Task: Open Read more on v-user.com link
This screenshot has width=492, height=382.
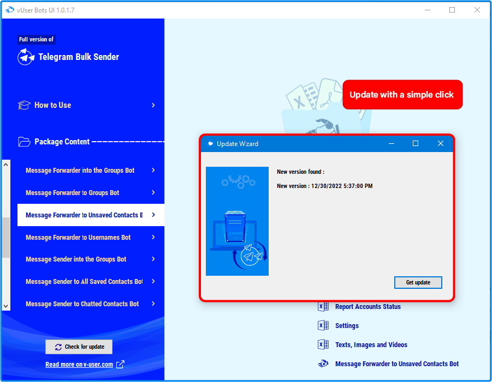Action: point(79,365)
